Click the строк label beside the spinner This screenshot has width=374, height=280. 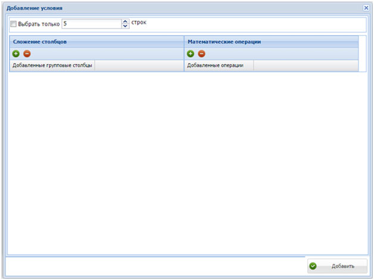[138, 23]
